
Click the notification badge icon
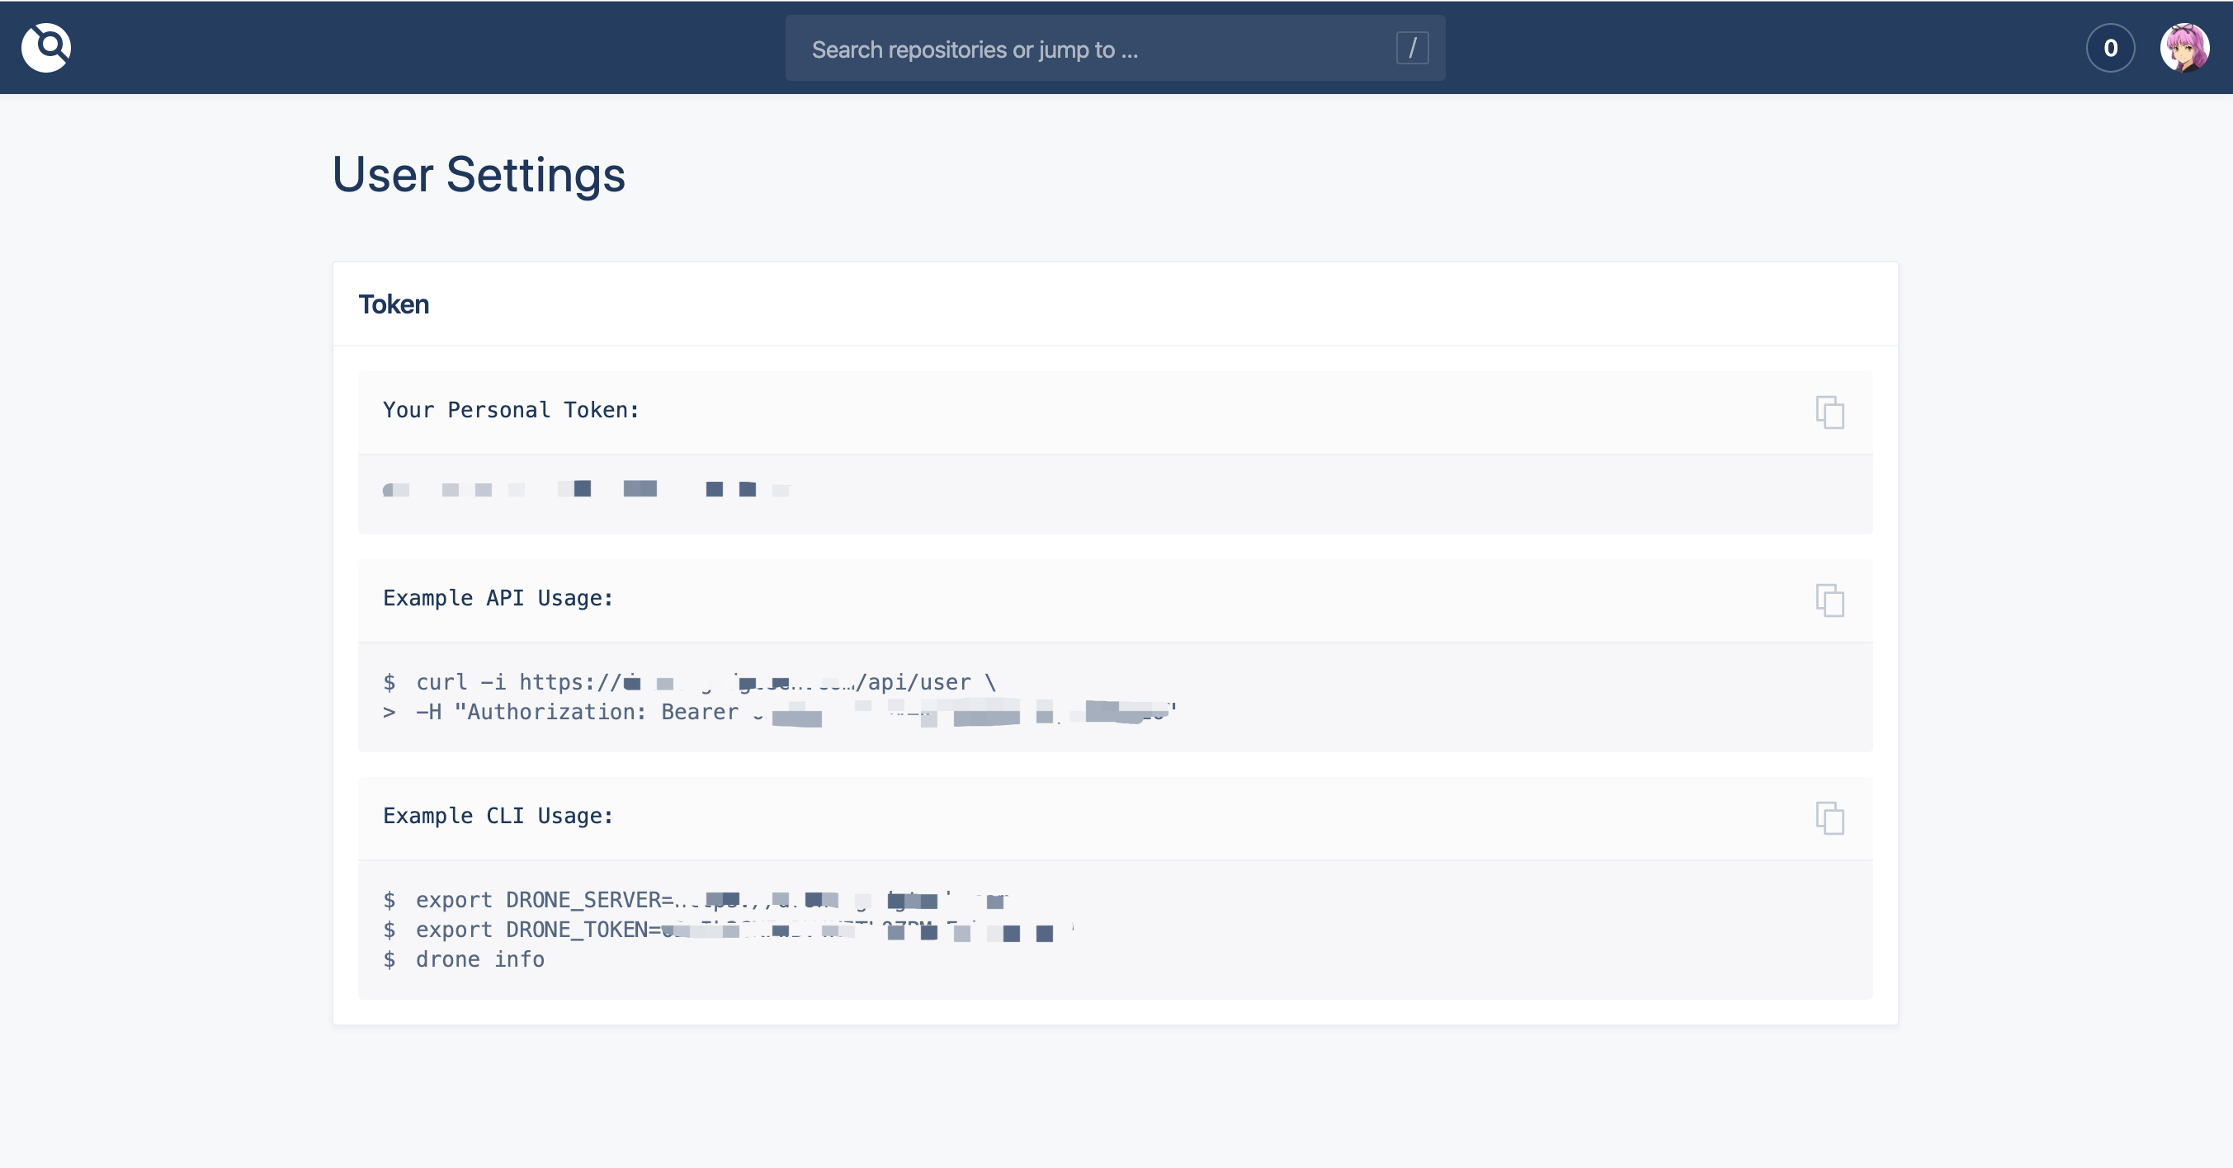point(2109,47)
